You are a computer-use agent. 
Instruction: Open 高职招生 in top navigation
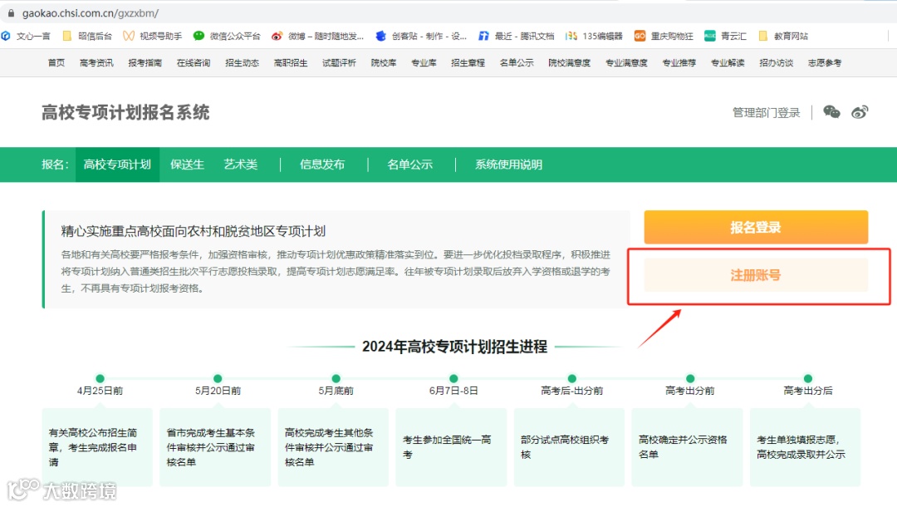291,63
